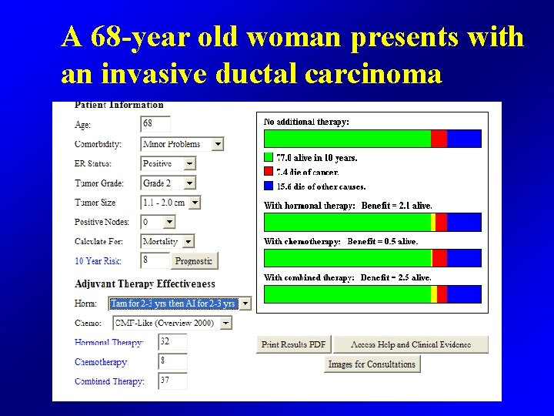The image size is (554, 416).
Task: Click the Prognostic button
Action: (x=194, y=261)
